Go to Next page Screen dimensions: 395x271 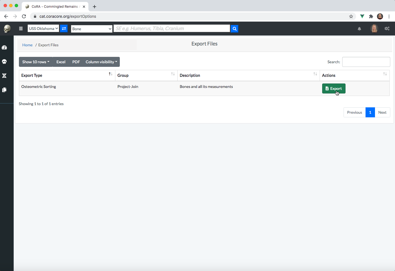382,112
